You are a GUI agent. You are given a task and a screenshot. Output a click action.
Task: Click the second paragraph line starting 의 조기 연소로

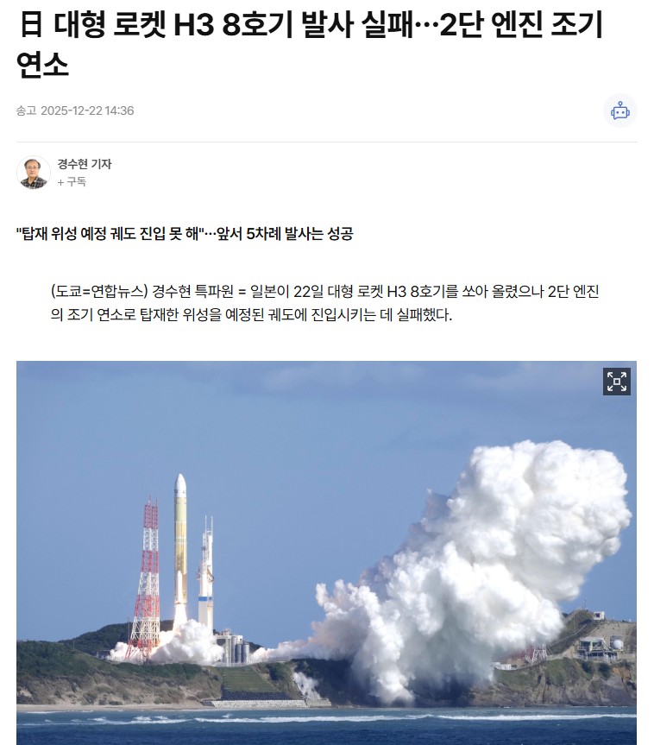coord(251,314)
